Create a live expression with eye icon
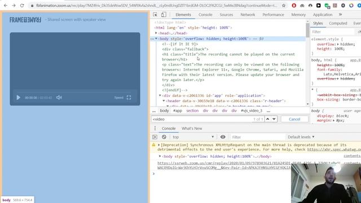 (x=223, y=137)
